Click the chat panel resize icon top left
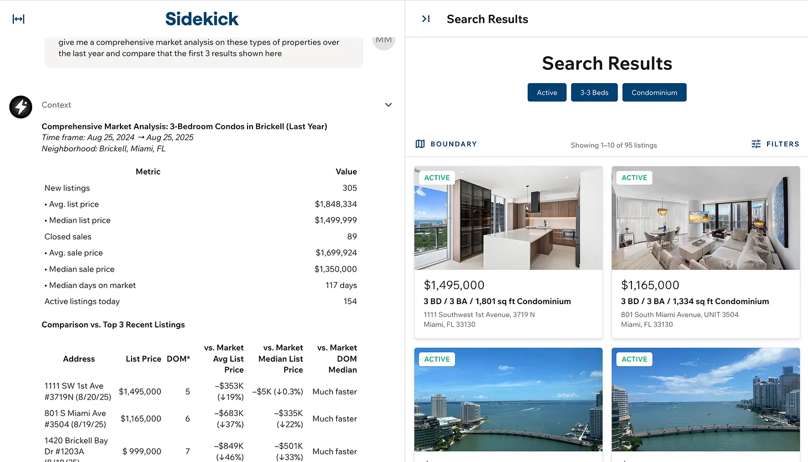The height and width of the screenshot is (462, 808). (x=18, y=18)
